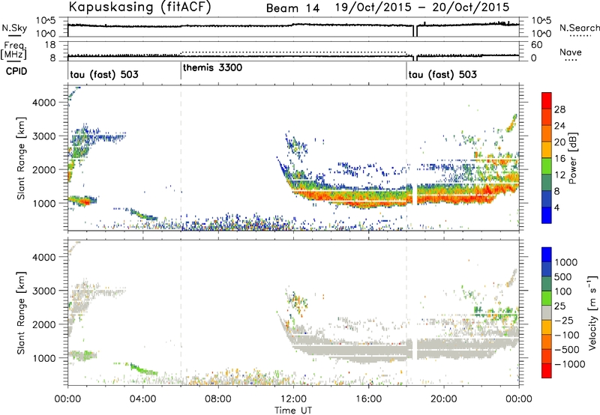This screenshot has height=415, width=600.
Task: Click the 'Slant Range [km]' label of power panel
Action: [x=21, y=158]
